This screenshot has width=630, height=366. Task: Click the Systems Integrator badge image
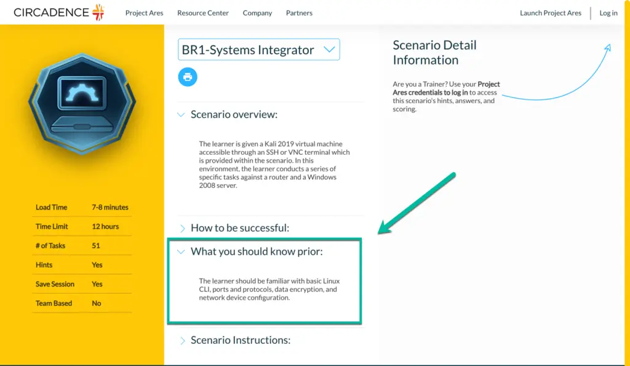point(82,103)
